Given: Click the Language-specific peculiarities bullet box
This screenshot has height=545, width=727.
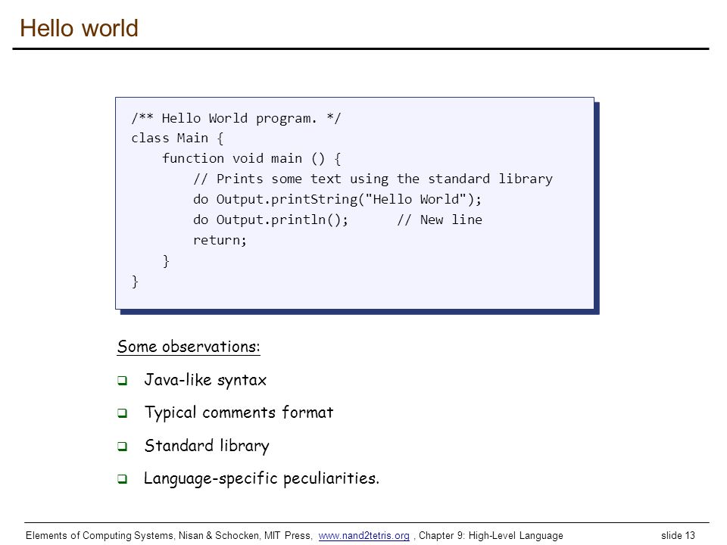Looking at the screenshot, I should 123,478.
